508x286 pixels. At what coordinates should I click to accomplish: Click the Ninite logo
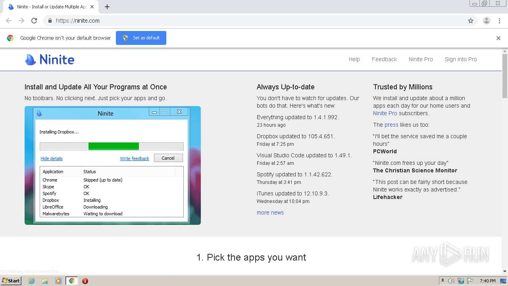[x=50, y=60]
